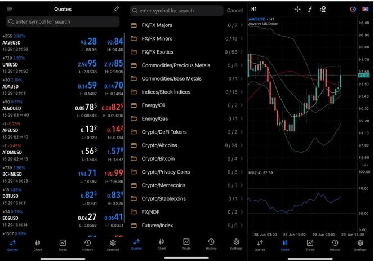Select ATOMUSD quote row
Screen dimensions: 374x261
(x=63, y=153)
